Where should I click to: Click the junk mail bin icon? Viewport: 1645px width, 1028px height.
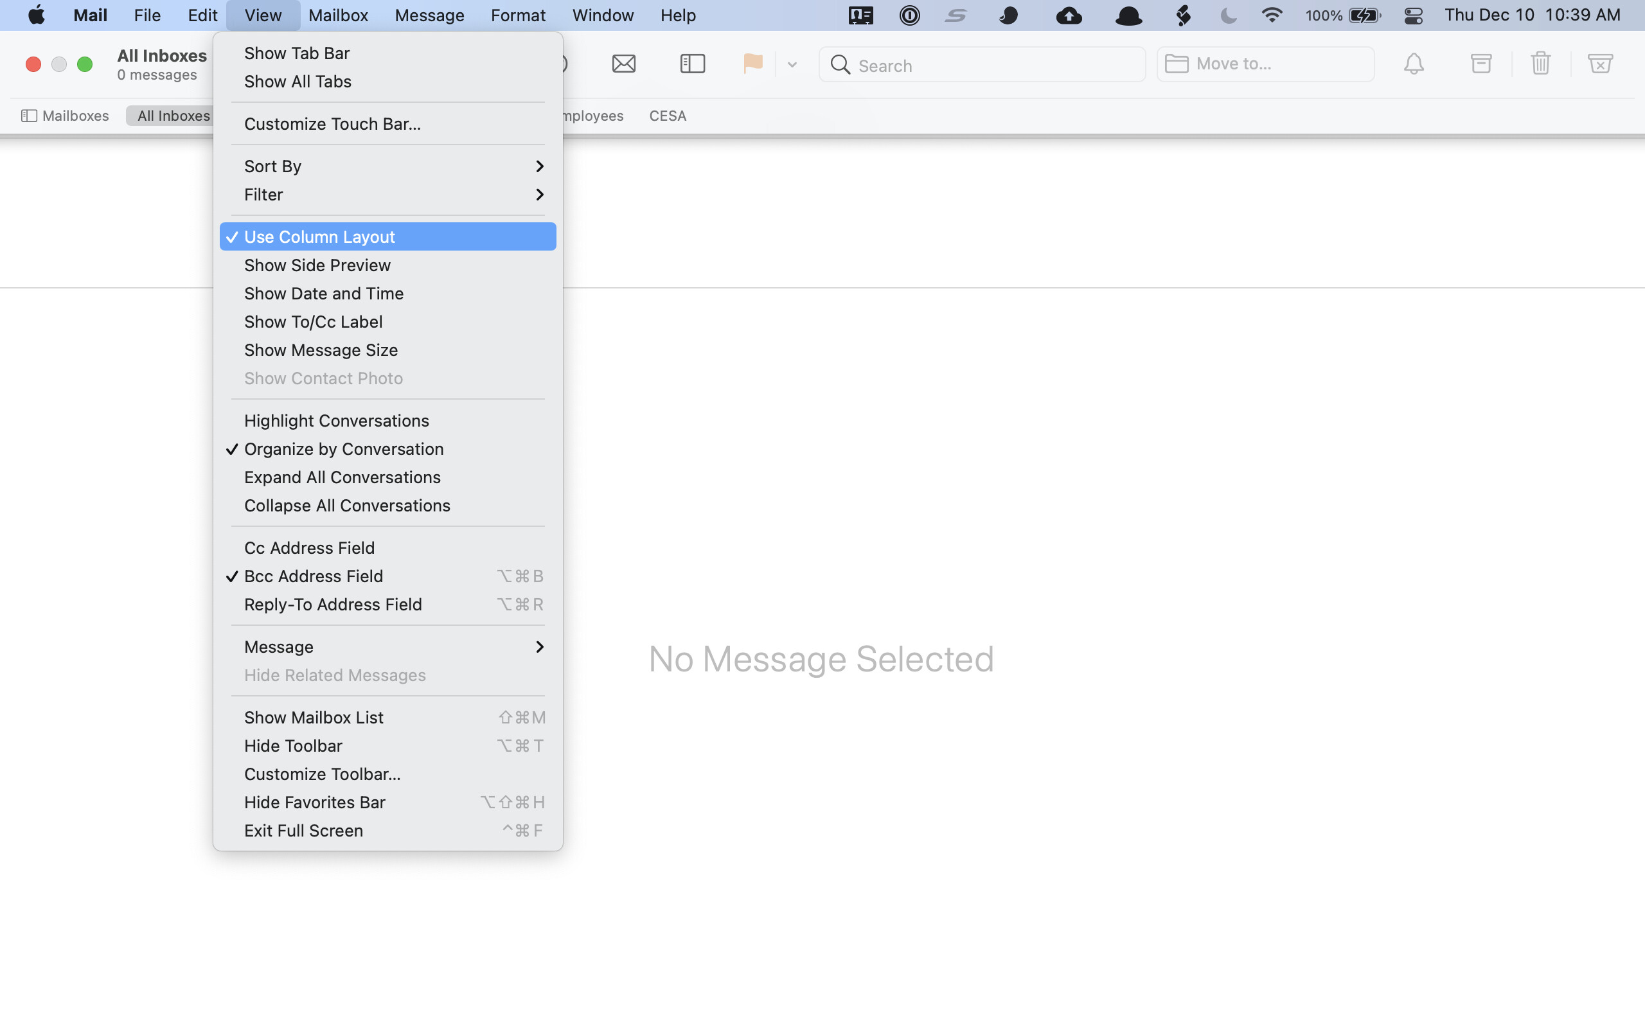1599,64
